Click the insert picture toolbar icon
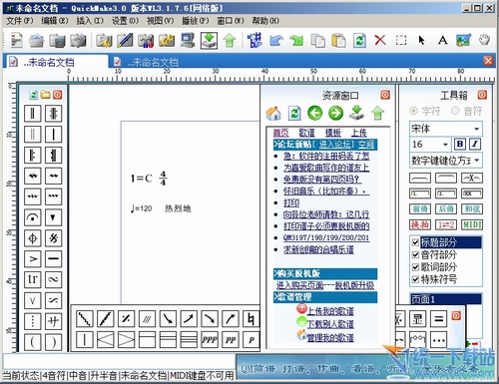The width and height of the screenshot is (499, 384). pos(463,40)
